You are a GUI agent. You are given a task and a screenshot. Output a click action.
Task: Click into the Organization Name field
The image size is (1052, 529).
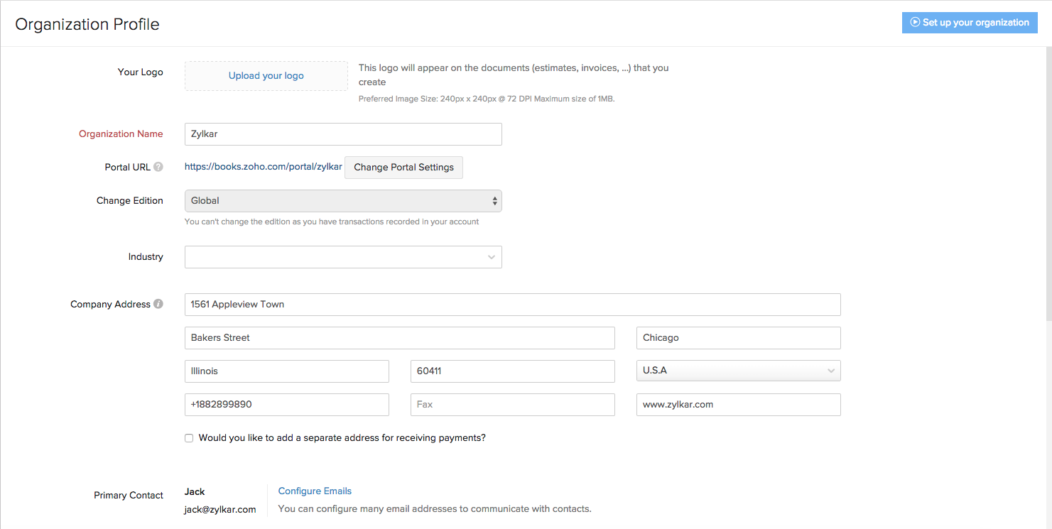(343, 134)
